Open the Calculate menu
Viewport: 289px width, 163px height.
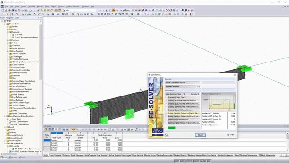point(31,6)
